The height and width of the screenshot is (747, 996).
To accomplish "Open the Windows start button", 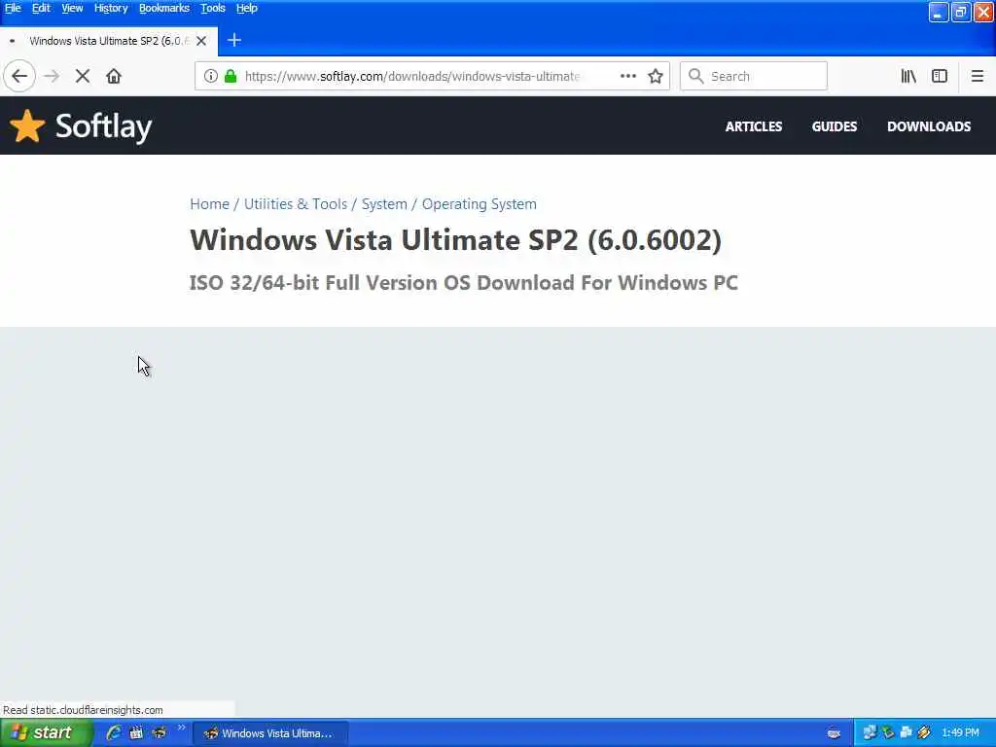I will tap(46, 733).
